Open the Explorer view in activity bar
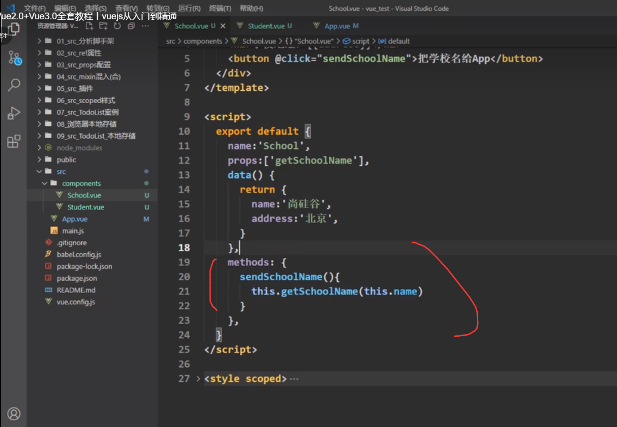Viewport: 617px width, 427px height. (x=14, y=30)
